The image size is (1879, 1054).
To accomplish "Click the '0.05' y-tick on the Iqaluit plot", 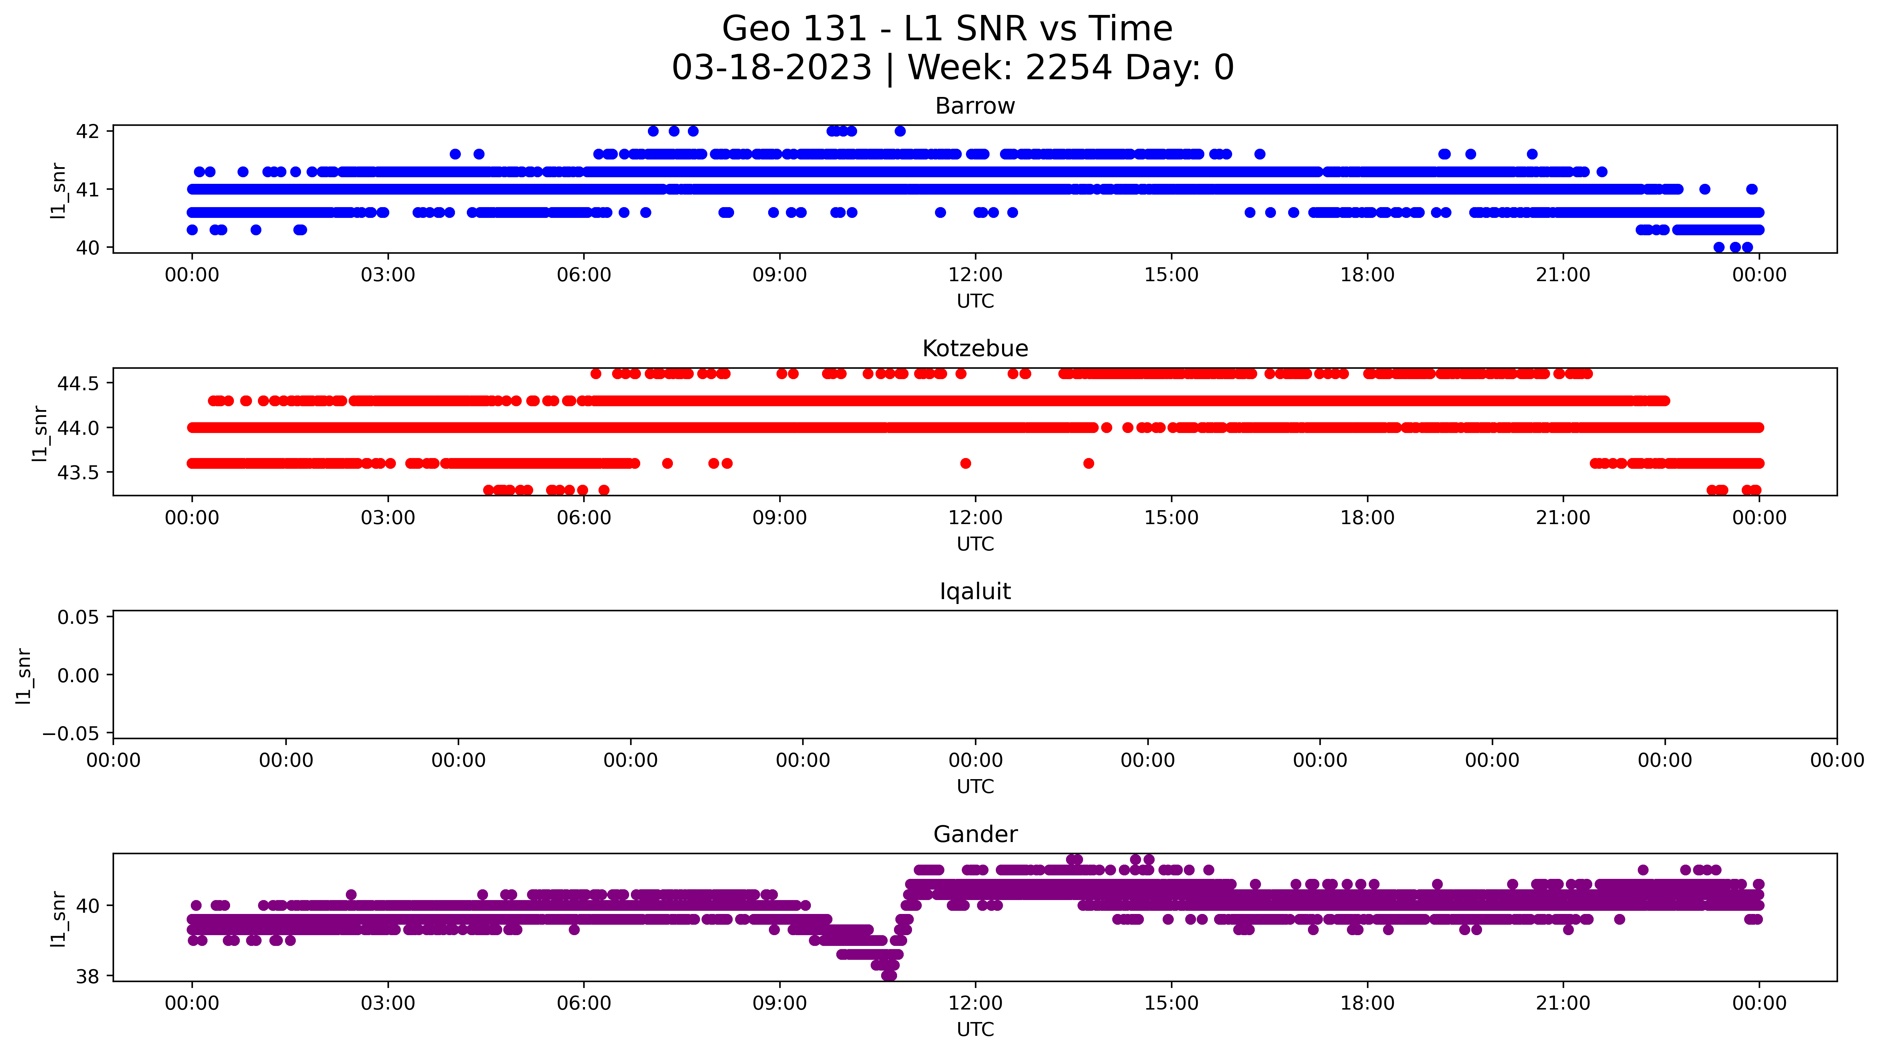I will click(x=78, y=618).
